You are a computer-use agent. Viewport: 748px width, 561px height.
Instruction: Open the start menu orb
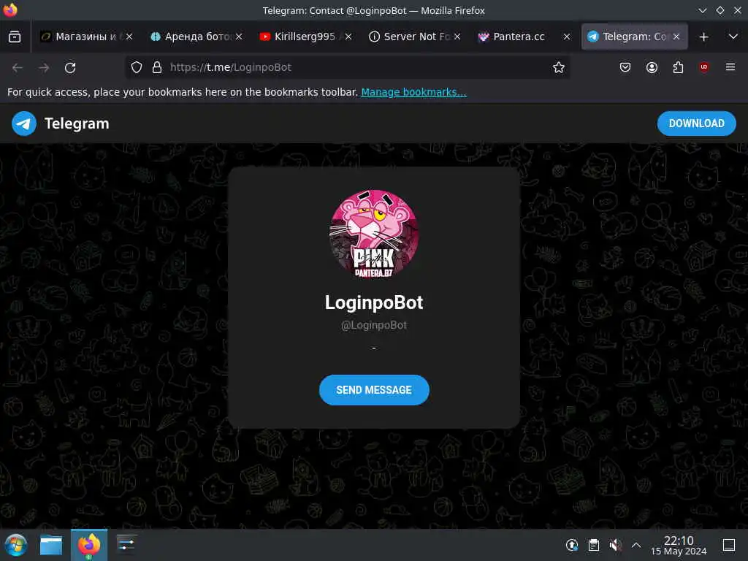coord(16,545)
